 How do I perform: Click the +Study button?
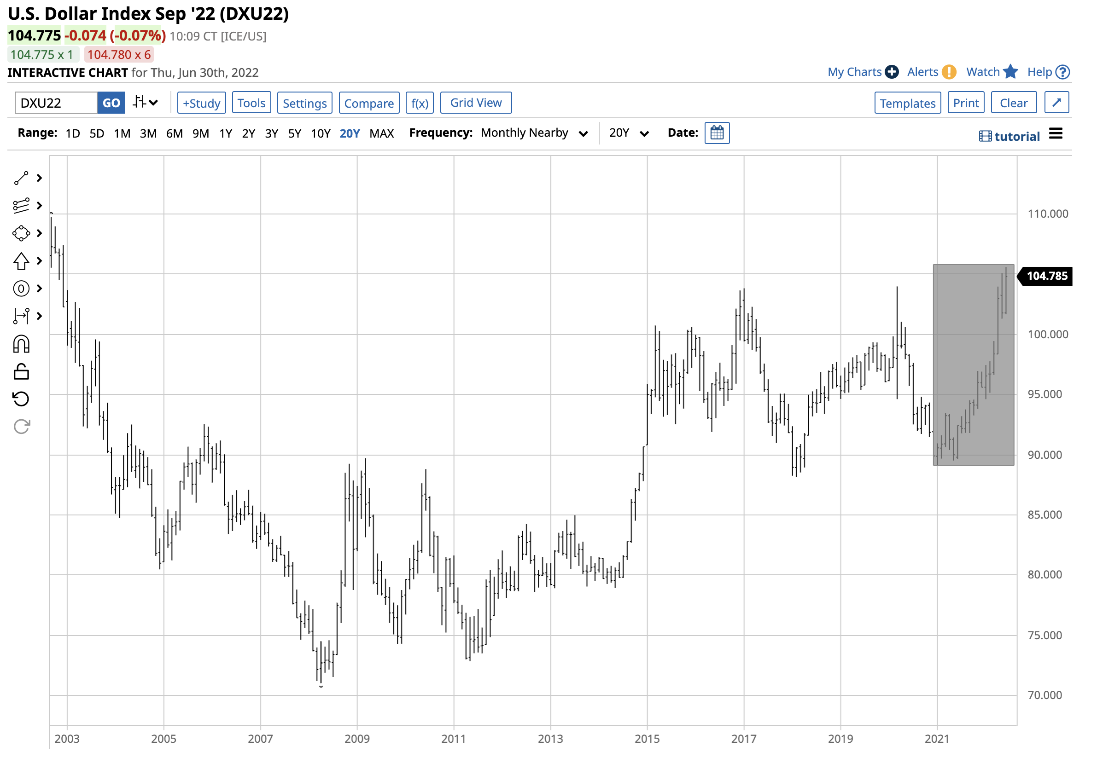coord(201,103)
